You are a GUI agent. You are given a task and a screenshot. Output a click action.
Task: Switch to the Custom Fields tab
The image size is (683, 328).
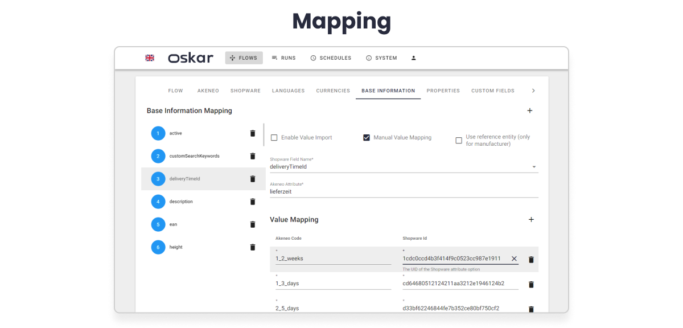(x=493, y=91)
